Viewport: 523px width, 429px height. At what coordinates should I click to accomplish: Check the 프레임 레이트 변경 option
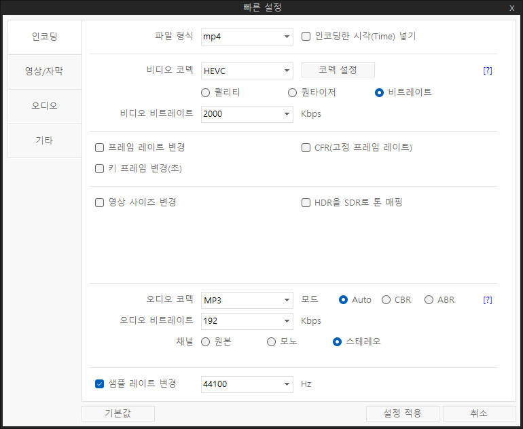(99, 148)
